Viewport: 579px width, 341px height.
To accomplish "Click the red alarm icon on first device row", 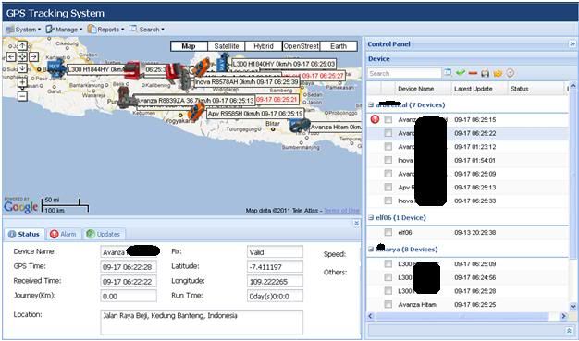I will tap(375, 119).
